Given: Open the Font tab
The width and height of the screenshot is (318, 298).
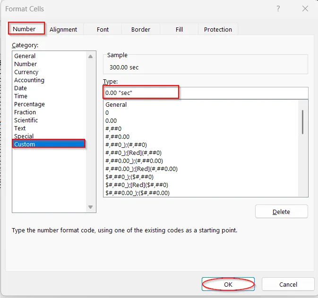Looking at the screenshot, I should tap(103, 29).
